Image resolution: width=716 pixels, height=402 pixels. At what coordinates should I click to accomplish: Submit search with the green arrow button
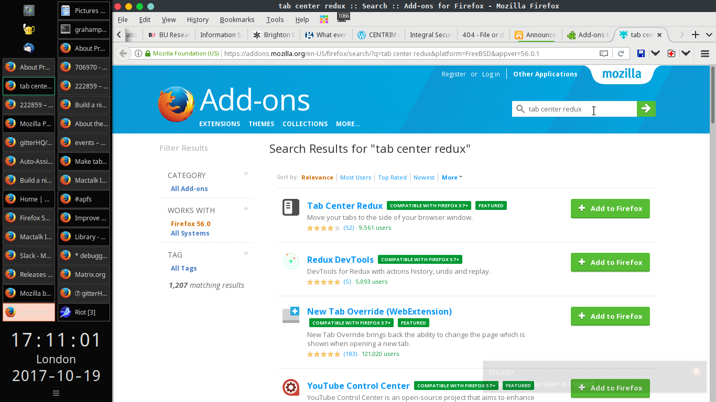point(646,109)
